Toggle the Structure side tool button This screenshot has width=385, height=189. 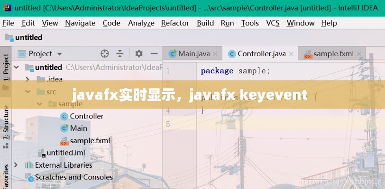coord(6,122)
